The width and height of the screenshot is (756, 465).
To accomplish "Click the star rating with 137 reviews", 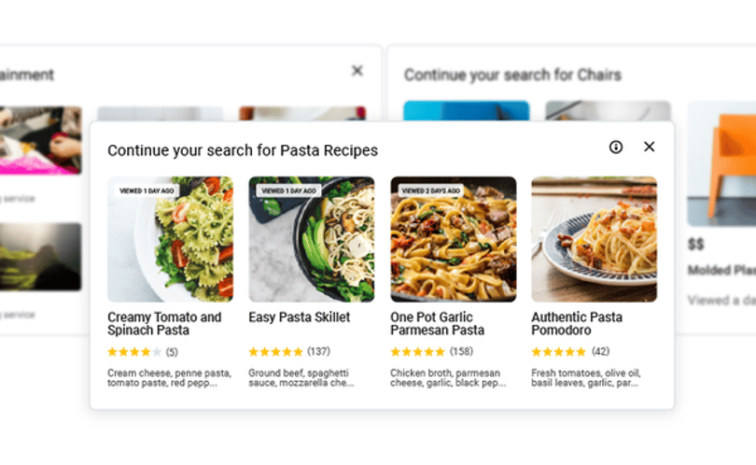I will (x=289, y=352).
